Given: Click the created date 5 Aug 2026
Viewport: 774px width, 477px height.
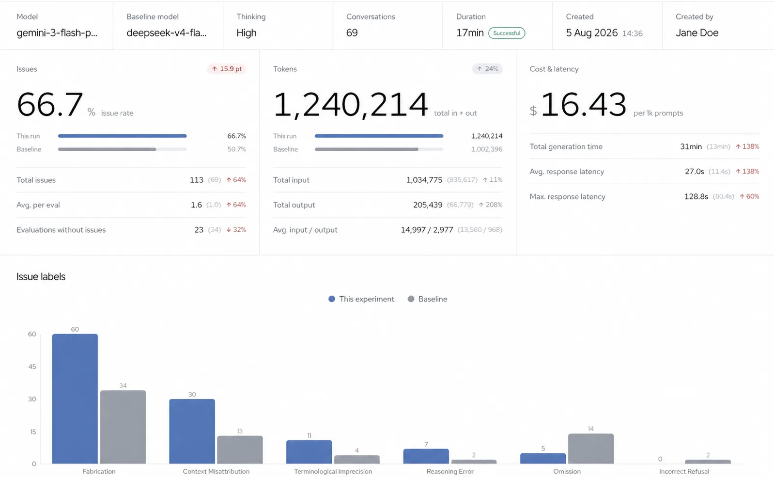Looking at the screenshot, I should pyautogui.click(x=592, y=33).
